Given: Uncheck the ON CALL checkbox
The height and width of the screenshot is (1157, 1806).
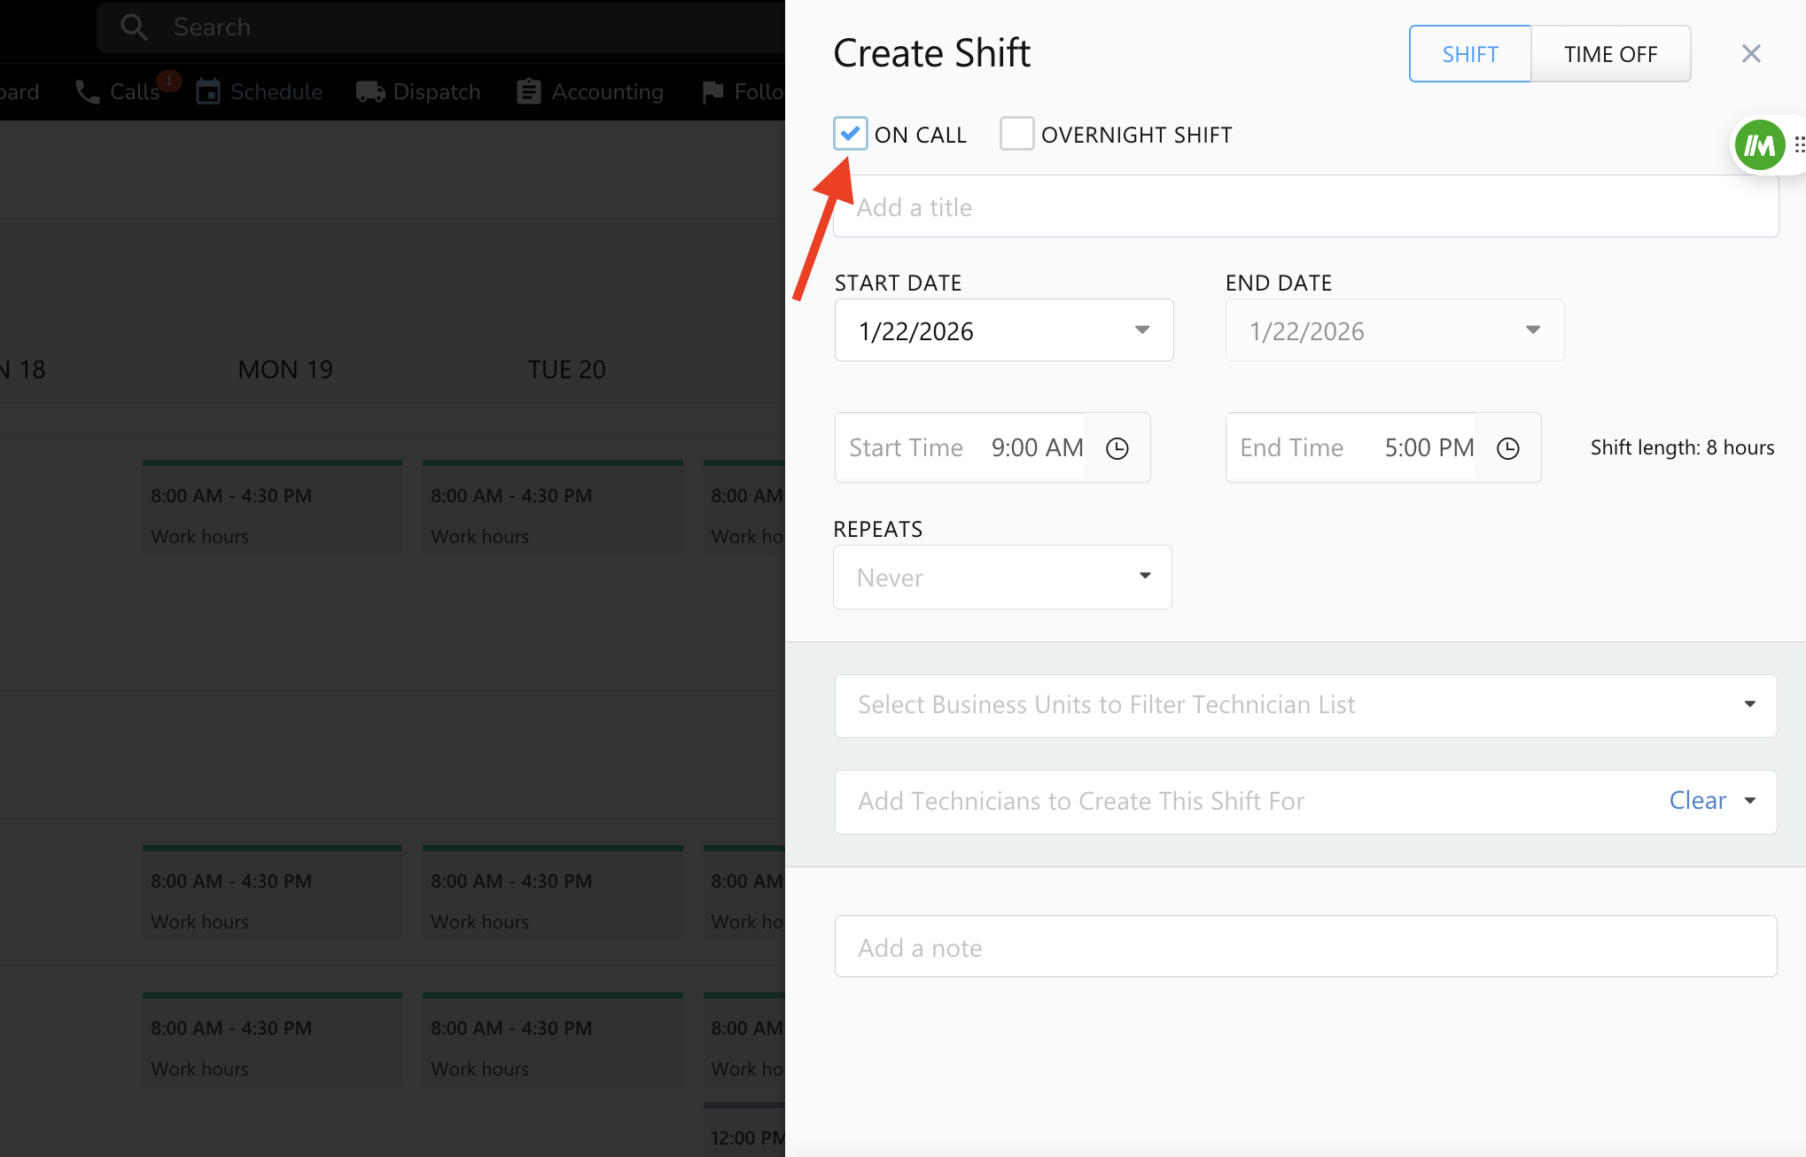Looking at the screenshot, I should click(850, 134).
